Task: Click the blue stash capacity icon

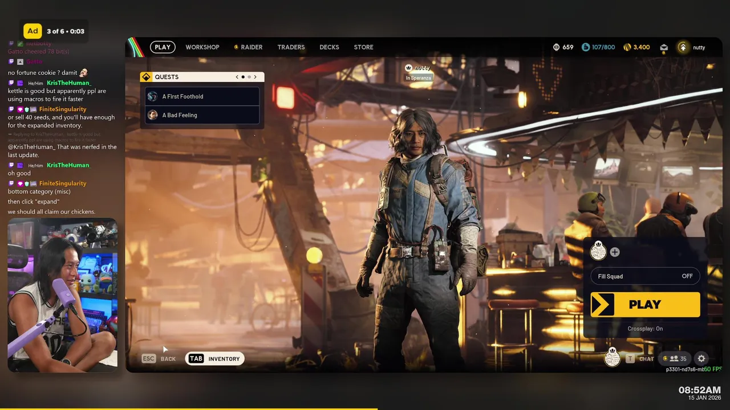Action: pyautogui.click(x=586, y=47)
